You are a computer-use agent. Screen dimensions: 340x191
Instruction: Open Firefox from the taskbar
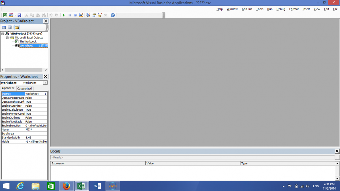(67, 186)
